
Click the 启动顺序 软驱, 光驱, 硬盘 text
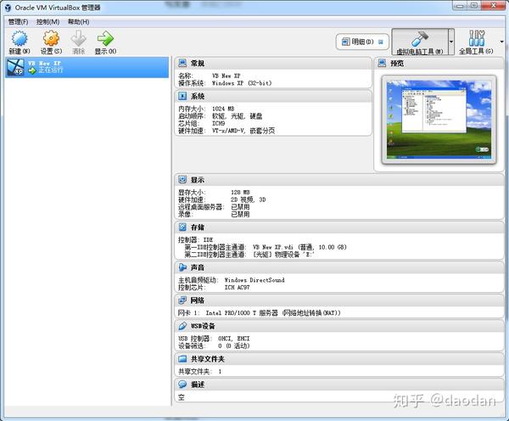pos(220,116)
